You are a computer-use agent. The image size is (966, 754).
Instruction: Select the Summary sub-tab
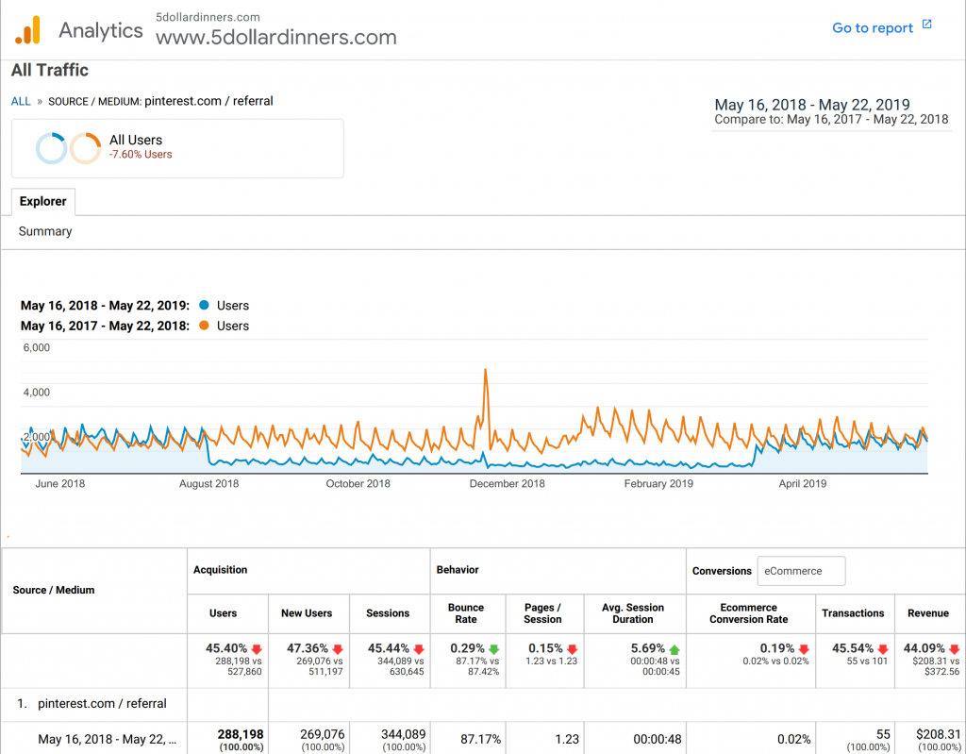pyautogui.click(x=45, y=231)
